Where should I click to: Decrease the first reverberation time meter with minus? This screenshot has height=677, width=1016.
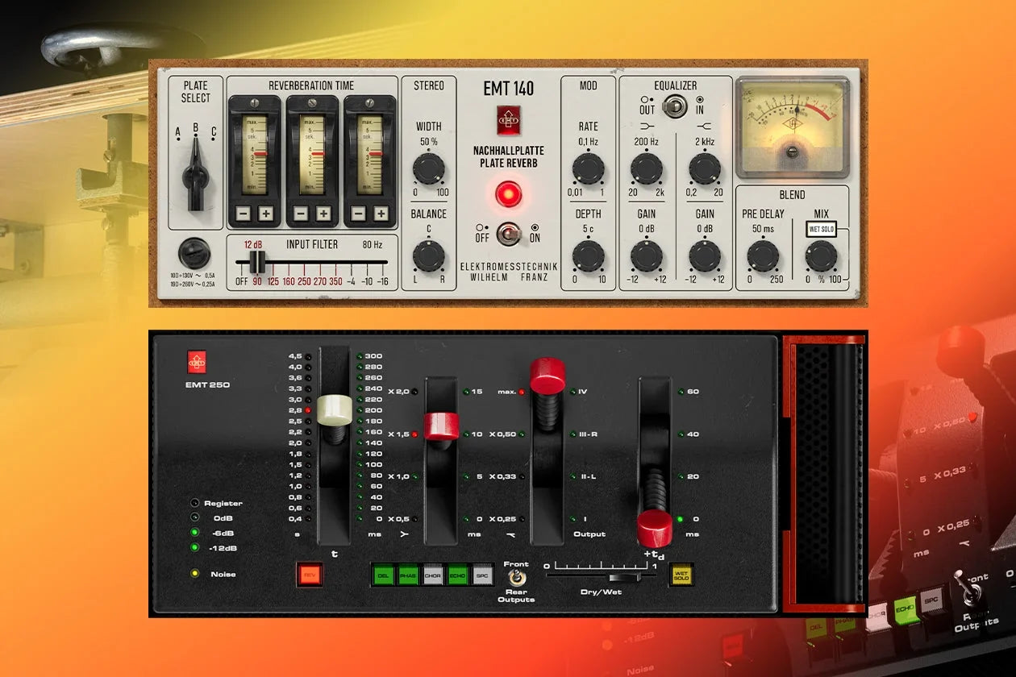click(x=243, y=214)
